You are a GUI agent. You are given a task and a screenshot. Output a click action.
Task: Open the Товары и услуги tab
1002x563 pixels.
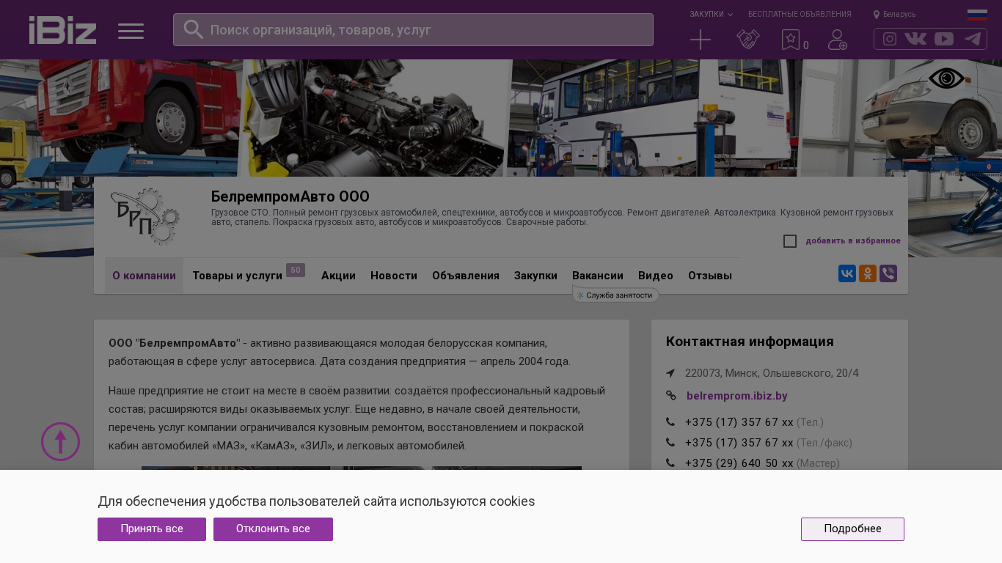pyautogui.click(x=237, y=276)
